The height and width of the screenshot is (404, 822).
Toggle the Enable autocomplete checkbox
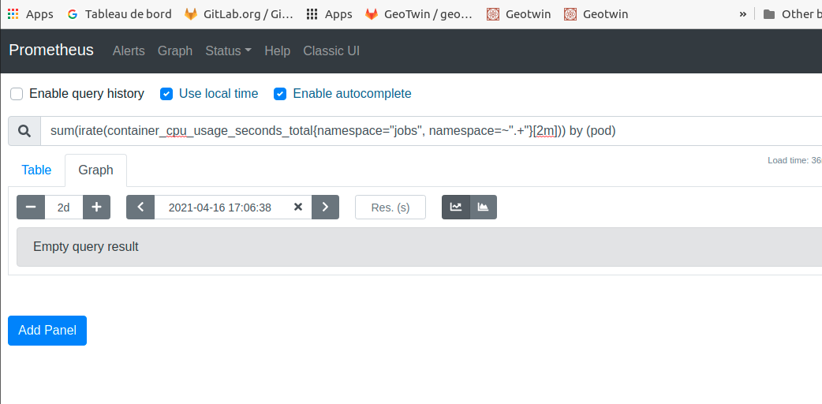coord(280,94)
